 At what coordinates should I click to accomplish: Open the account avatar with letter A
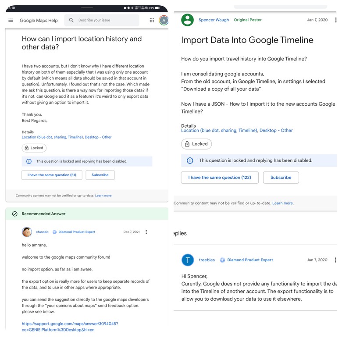click(164, 20)
